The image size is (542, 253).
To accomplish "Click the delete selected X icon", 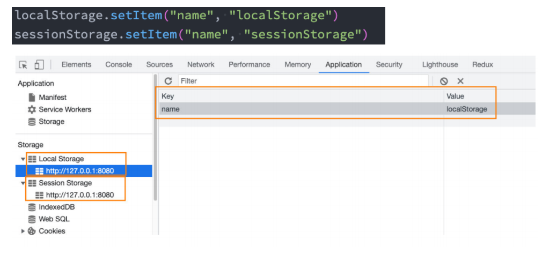I will [x=460, y=81].
